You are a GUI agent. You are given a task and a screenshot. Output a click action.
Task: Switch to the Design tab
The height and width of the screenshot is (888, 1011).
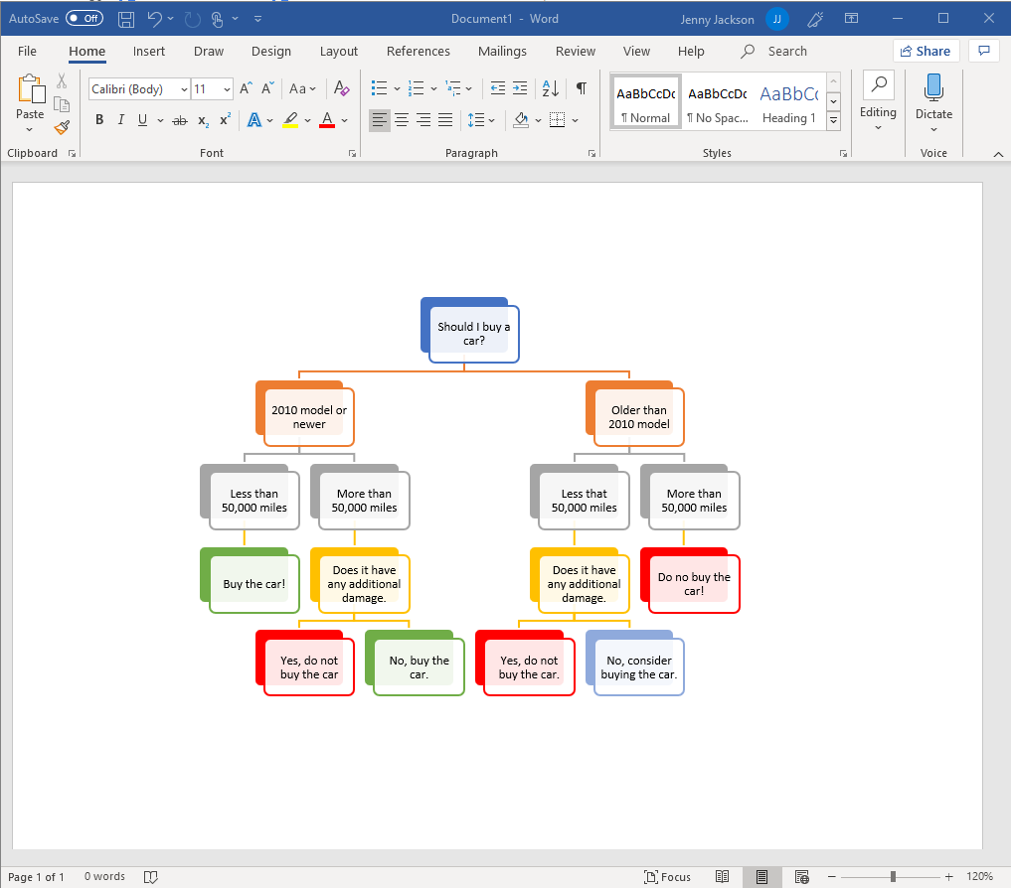[x=271, y=52]
